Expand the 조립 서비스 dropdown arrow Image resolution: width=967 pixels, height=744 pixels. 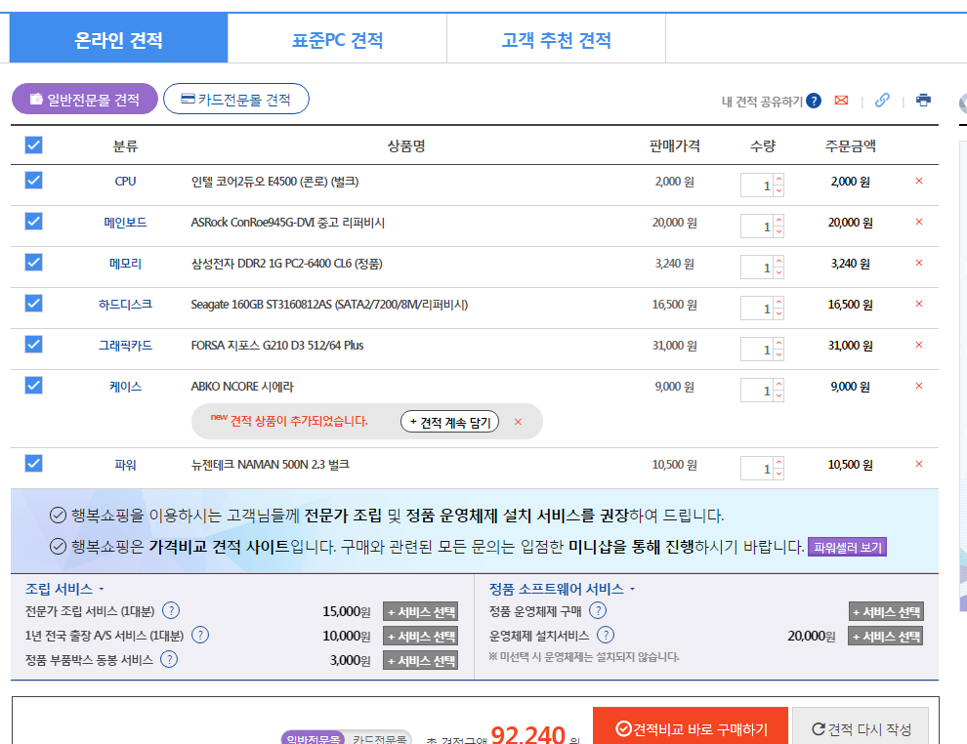(102, 590)
